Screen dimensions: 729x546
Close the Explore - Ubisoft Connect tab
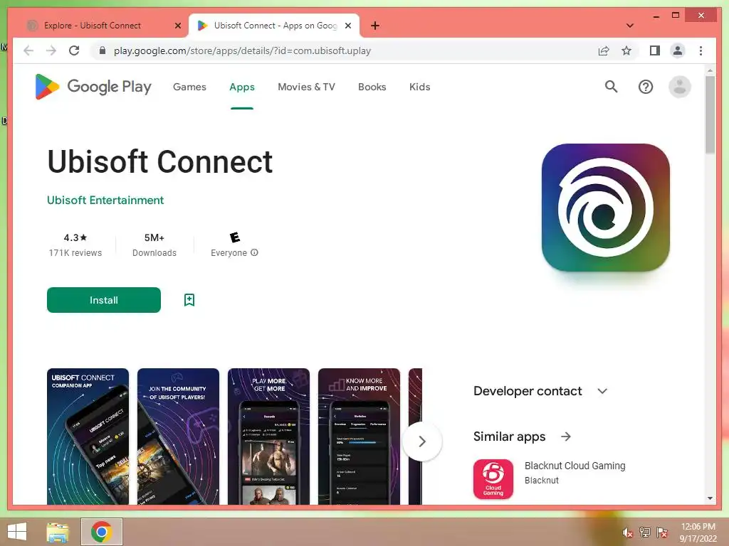coord(177,26)
